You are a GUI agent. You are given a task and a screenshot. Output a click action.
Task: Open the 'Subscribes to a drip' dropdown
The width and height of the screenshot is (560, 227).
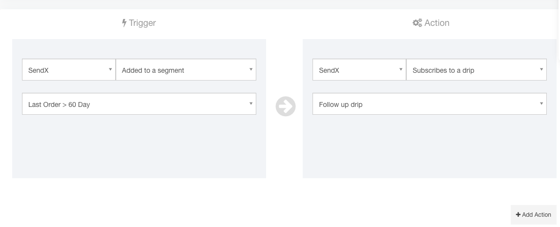476,70
